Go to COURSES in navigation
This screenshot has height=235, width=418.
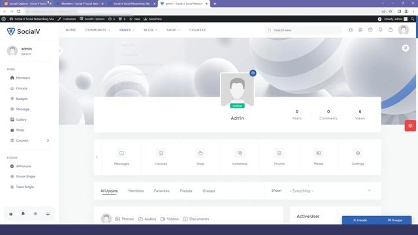(197, 30)
